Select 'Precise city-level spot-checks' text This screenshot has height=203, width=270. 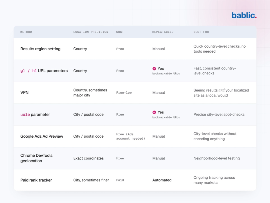coord(219,115)
